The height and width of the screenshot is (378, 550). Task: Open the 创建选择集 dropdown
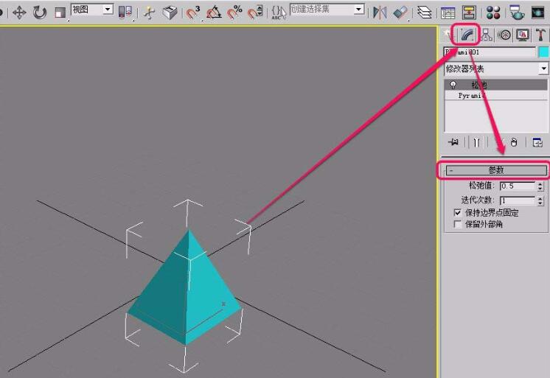pos(327,10)
